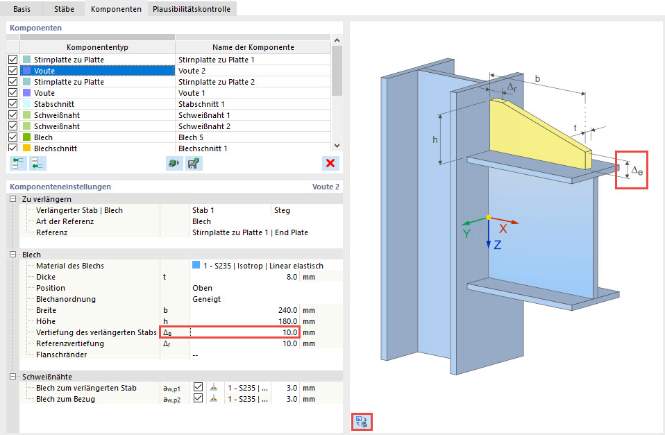Screen dimensions: 665x435
Task: Click blue S235 material color swatch
Action: tap(196, 265)
